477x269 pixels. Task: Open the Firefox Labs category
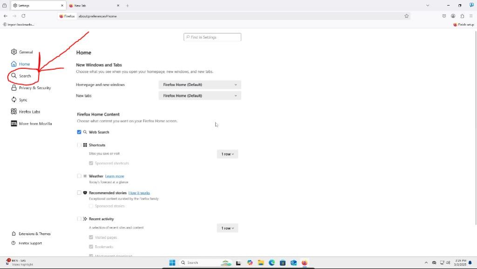point(25,112)
